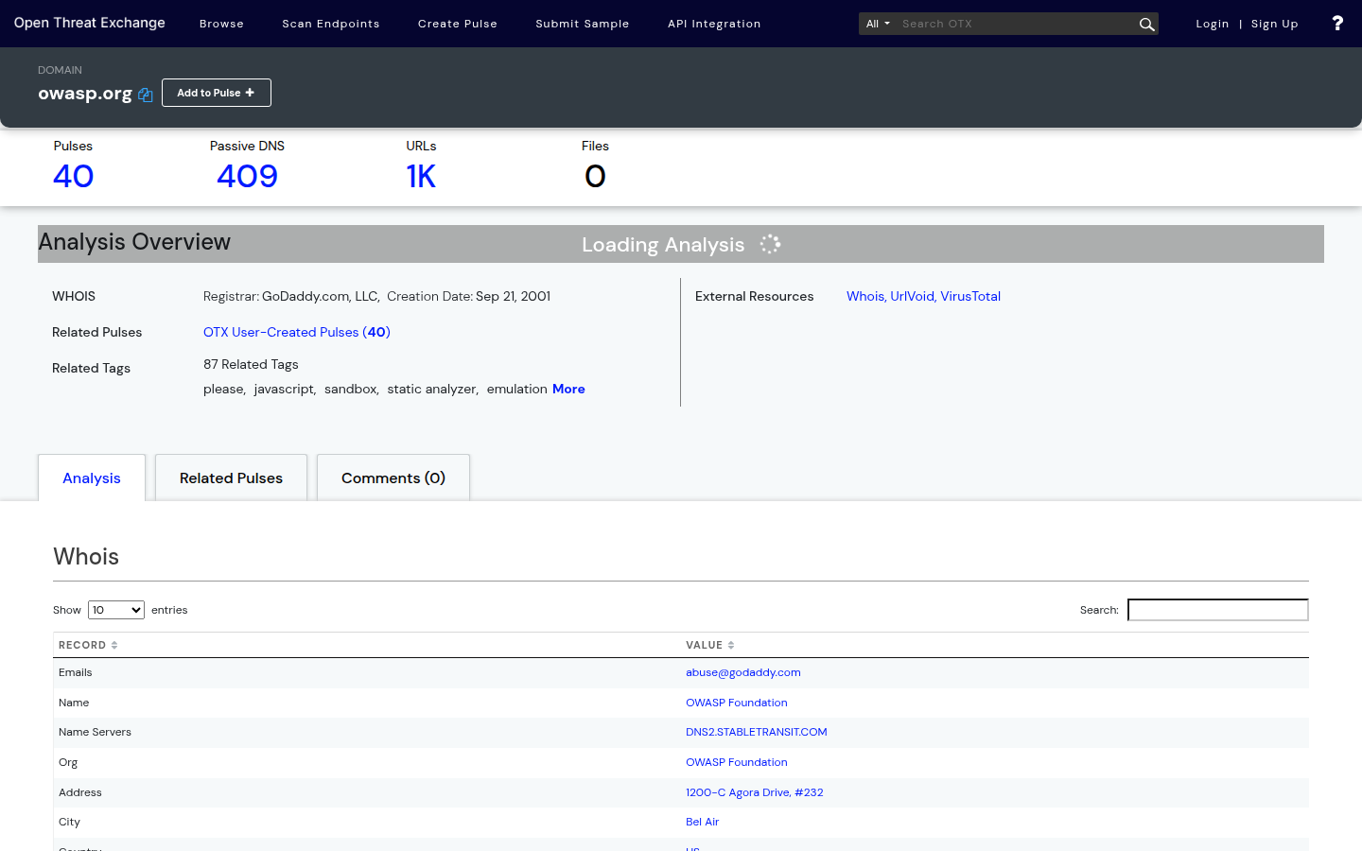
Task: Click the URLs count 1K
Action: coord(421,176)
